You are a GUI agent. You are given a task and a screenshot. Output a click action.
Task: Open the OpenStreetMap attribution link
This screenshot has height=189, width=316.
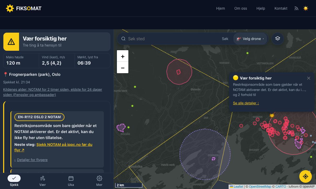[x=260, y=187]
